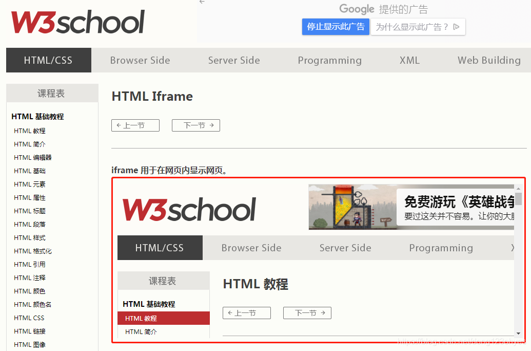The width and height of the screenshot is (531, 351).
Task: Open the Programming tab inside the iframe
Action: click(x=441, y=248)
